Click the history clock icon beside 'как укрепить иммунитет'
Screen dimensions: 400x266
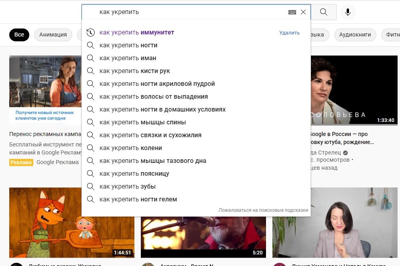[91, 32]
